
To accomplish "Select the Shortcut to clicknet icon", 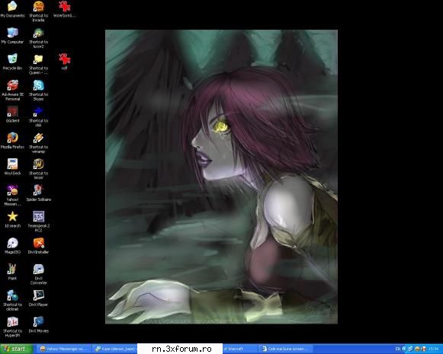I will tap(12, 301).
